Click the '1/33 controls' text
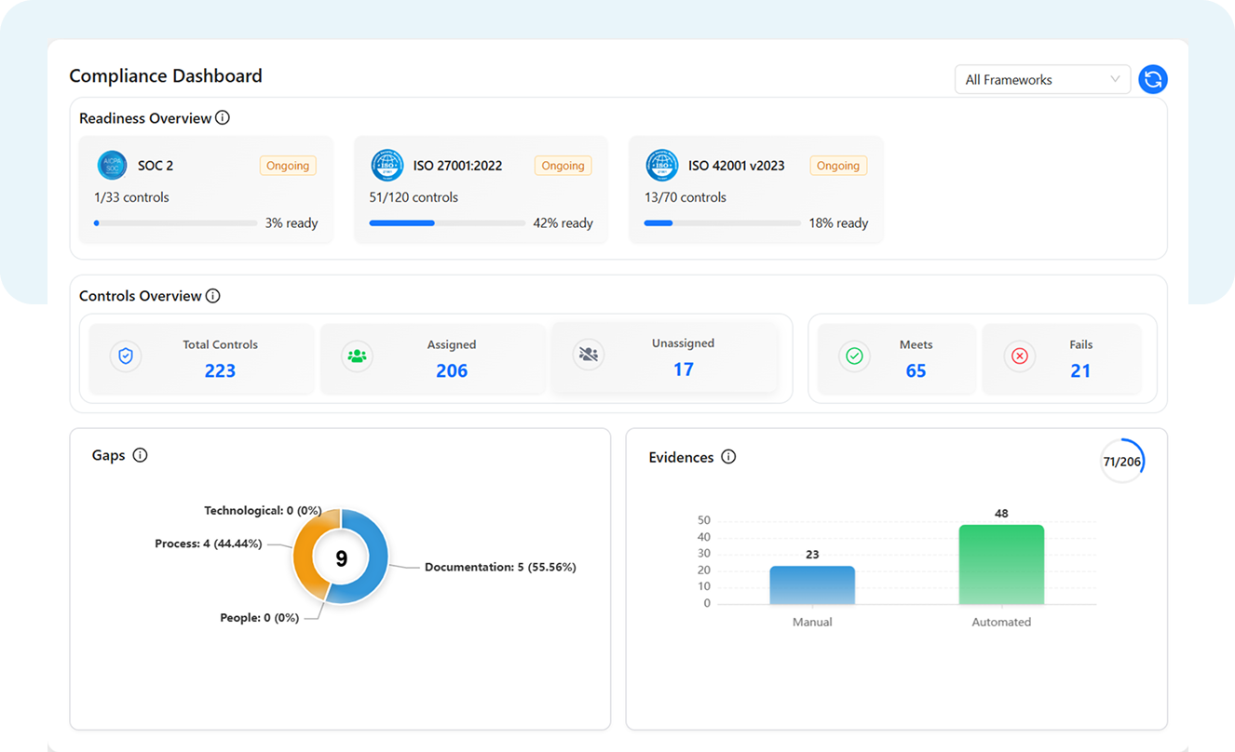1235x752 pixels. tap(131, 197)
